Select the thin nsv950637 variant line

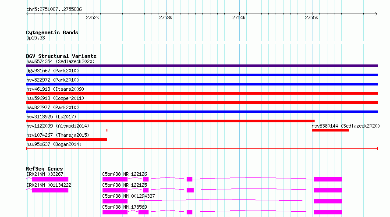click(202, 149)
